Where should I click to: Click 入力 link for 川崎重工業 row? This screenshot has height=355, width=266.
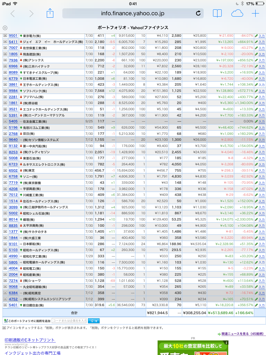coord(262,195)
